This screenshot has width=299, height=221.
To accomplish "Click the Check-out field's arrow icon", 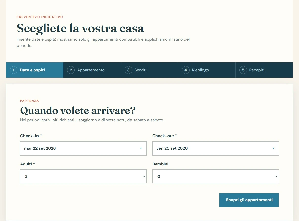I will coord(273,148).
